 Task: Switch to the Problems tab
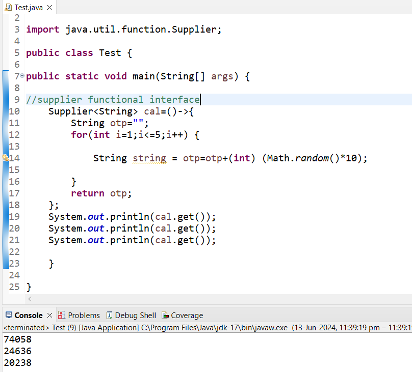(x=84, y=315)
